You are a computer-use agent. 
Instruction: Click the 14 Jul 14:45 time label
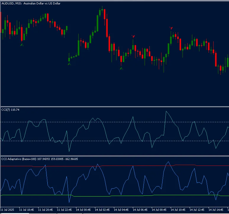[216, 210]
